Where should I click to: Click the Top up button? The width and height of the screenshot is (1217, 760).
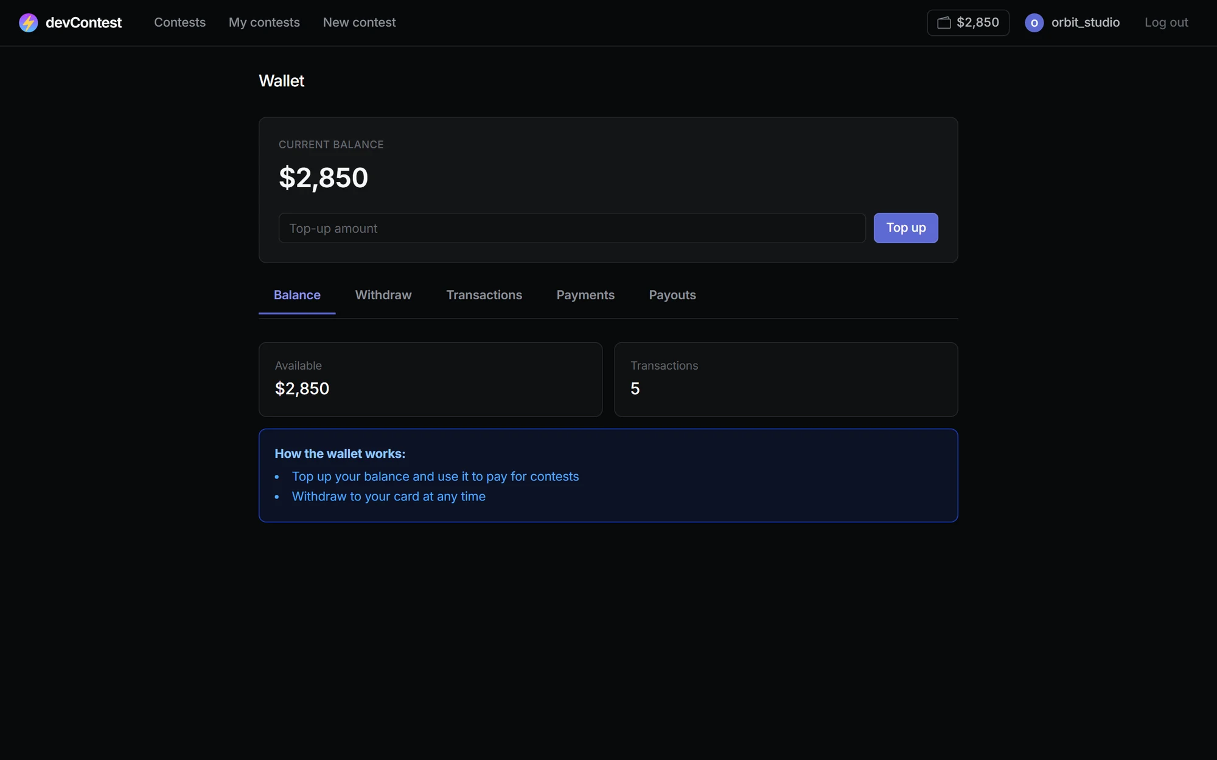(x=905, y=228)
